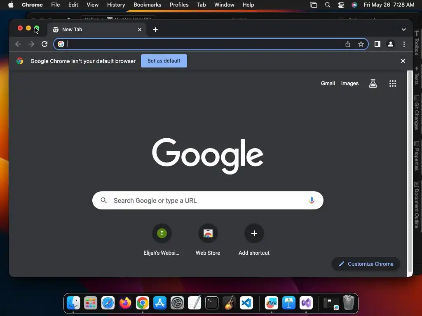
Task: Open the Help menu
Action: coord(248,5)
